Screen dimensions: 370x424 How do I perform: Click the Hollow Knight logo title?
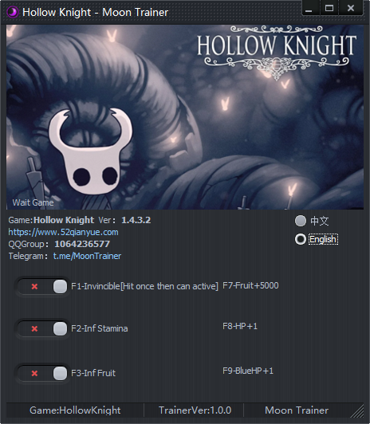(x=277, y=51)
